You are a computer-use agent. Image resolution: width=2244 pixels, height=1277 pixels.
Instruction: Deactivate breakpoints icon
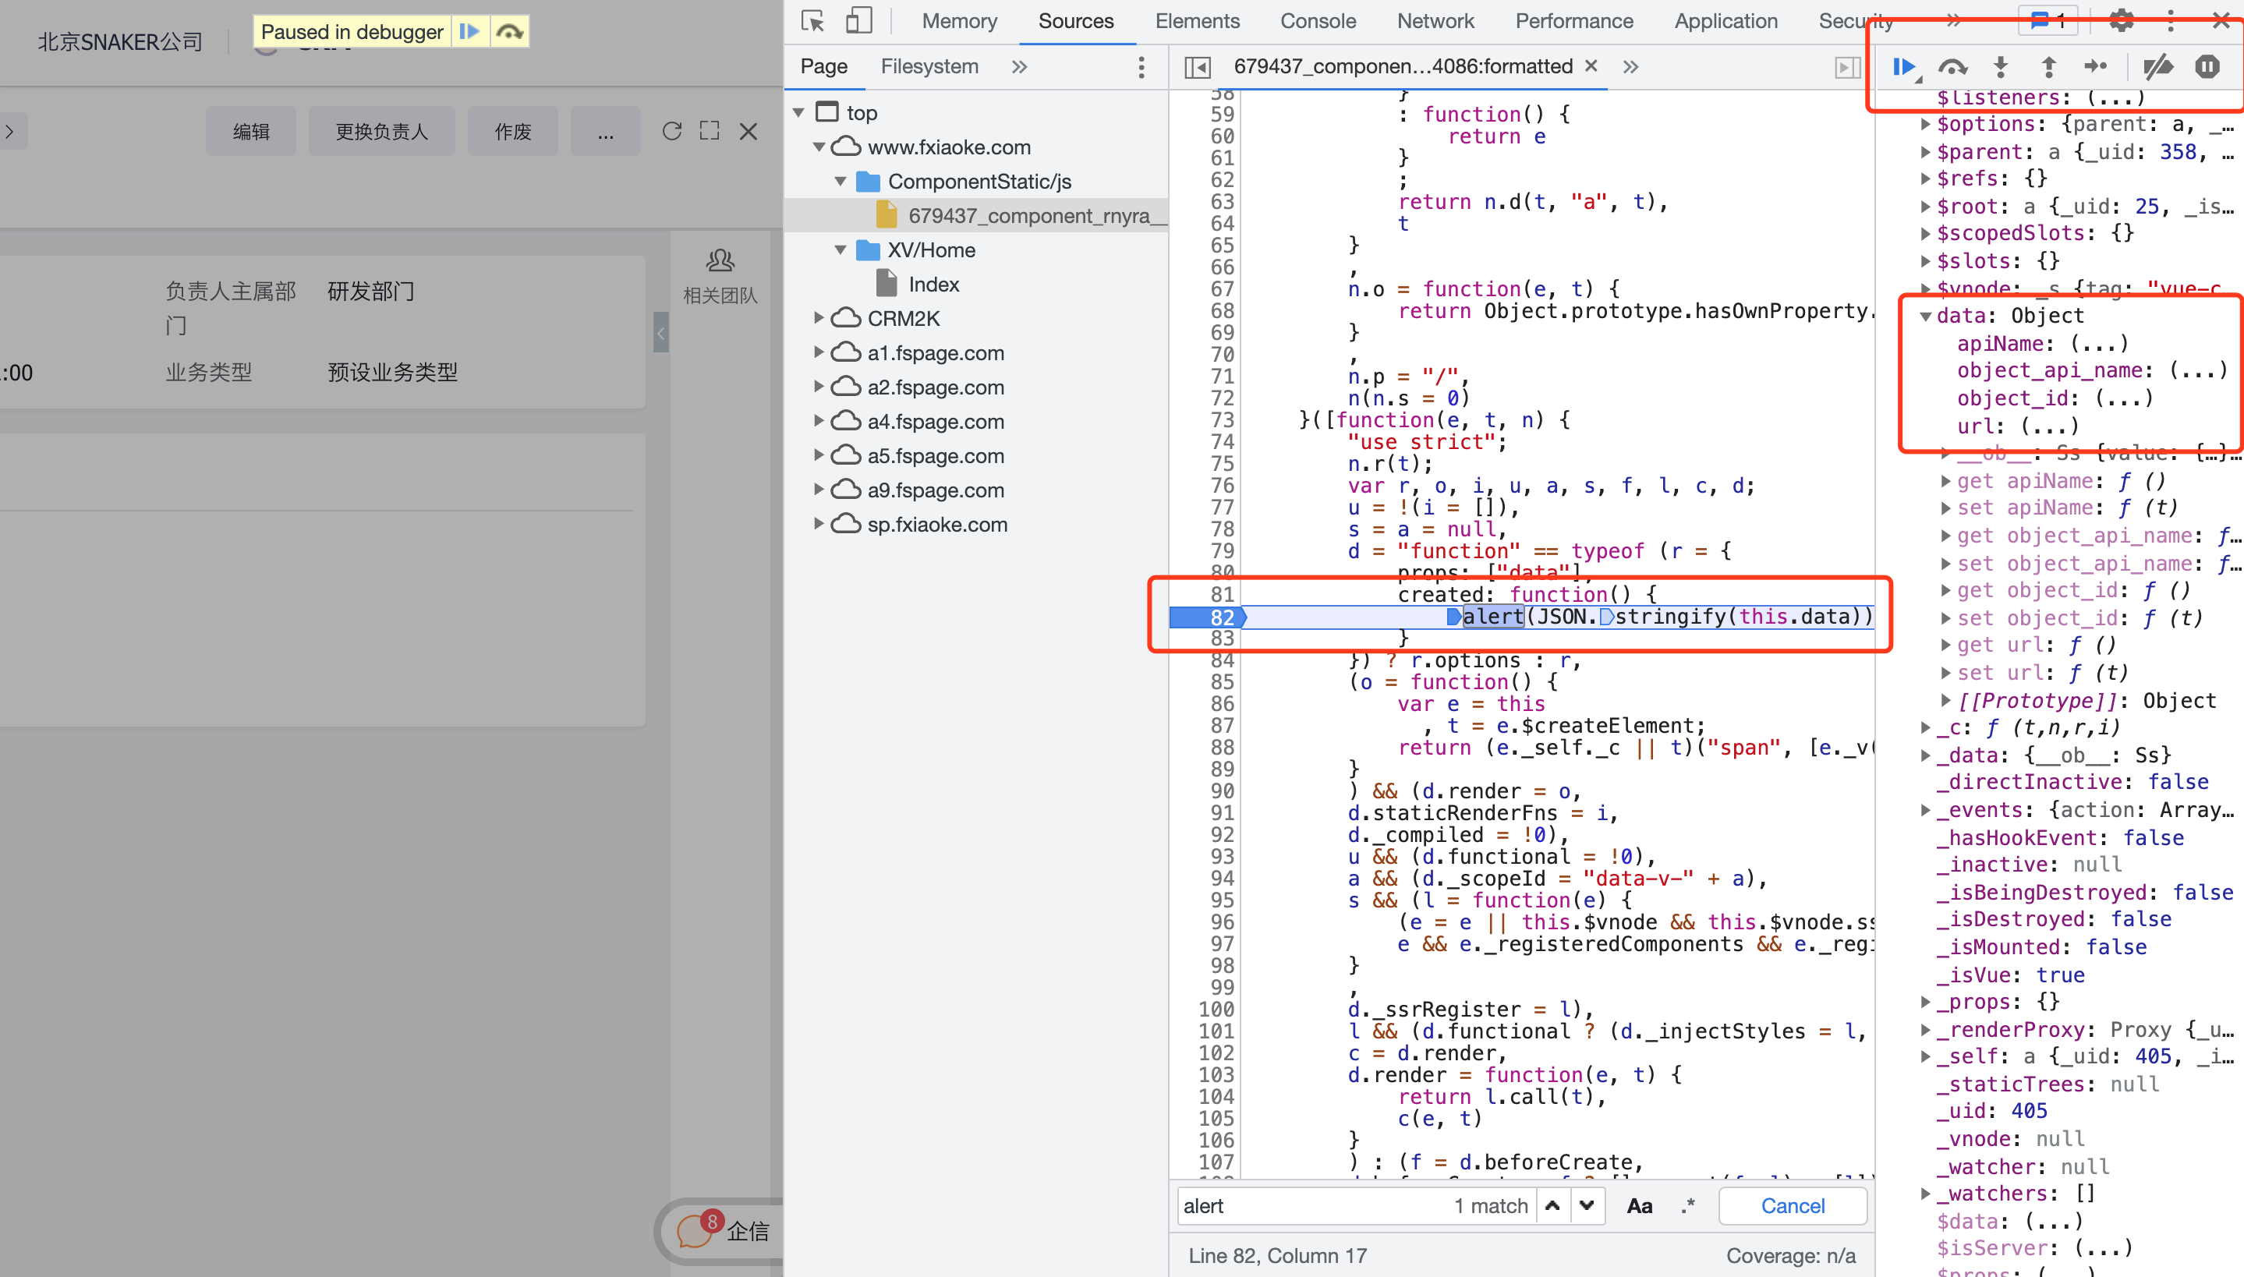coord(2157,67)
